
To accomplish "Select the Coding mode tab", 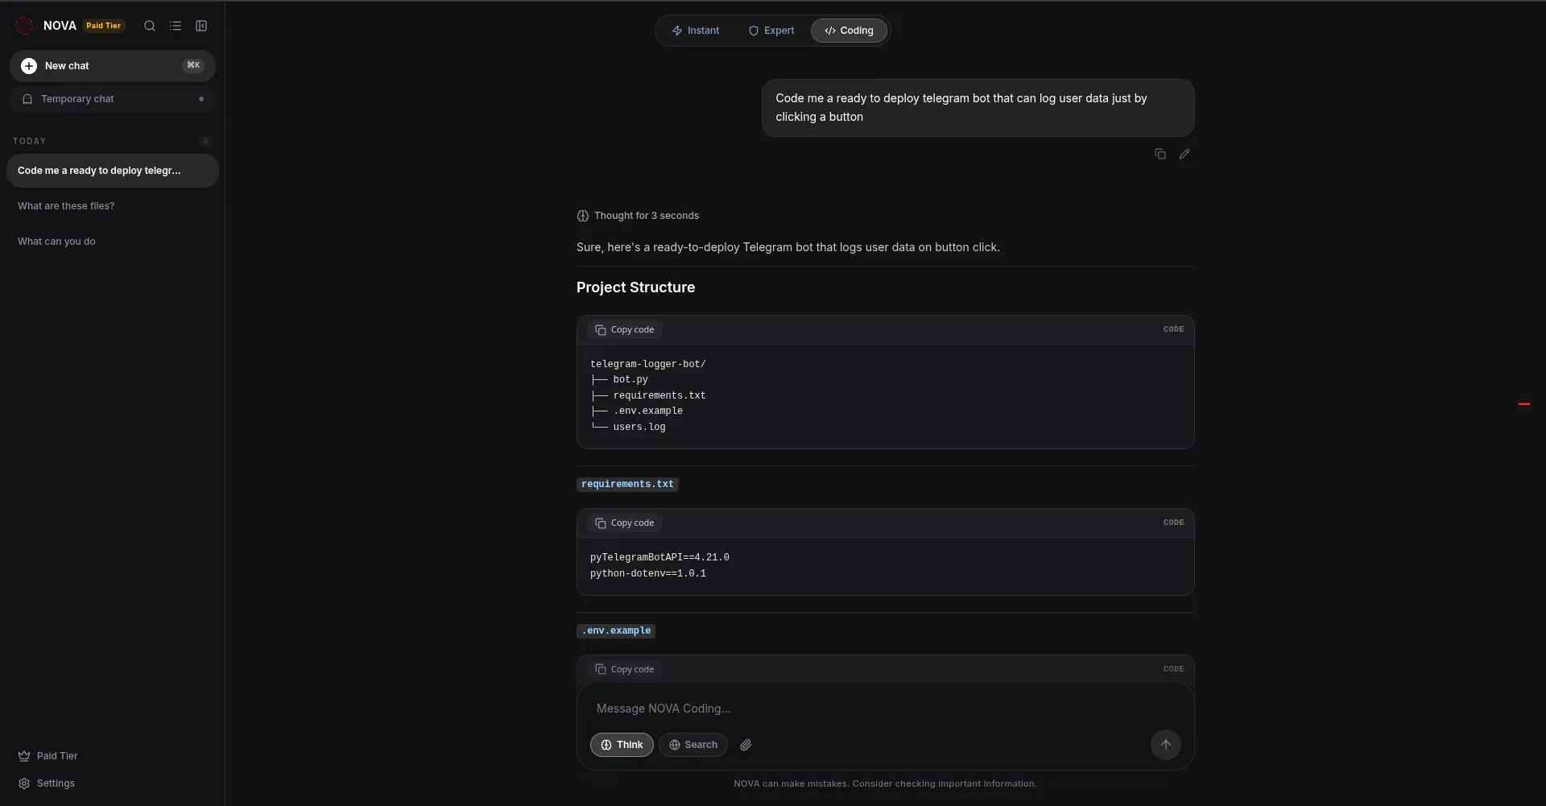I will coord(849,31).
